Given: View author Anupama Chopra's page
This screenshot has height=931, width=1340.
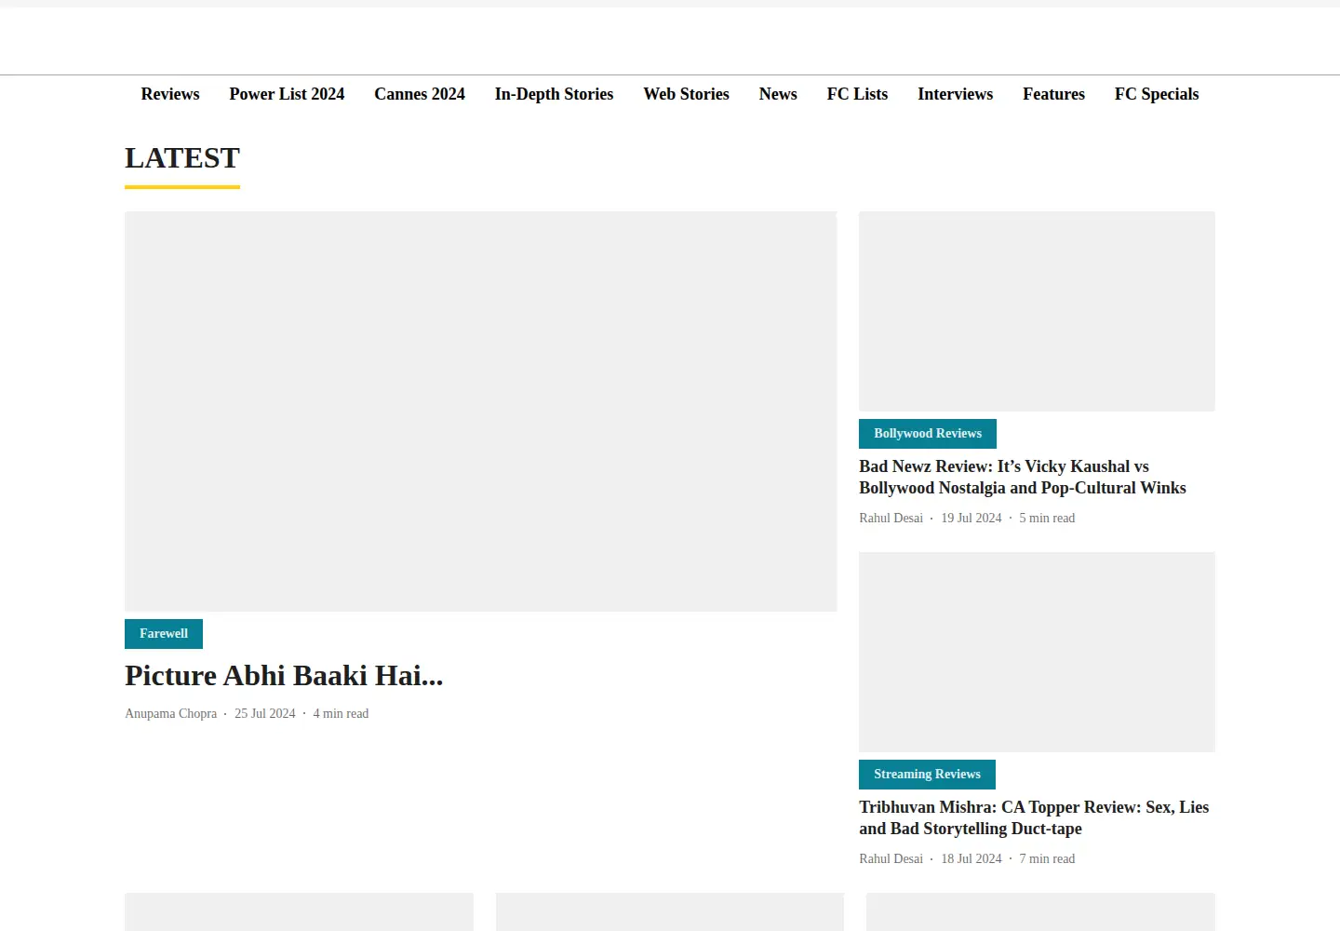Looking at the screenshot, I should 170,714.
